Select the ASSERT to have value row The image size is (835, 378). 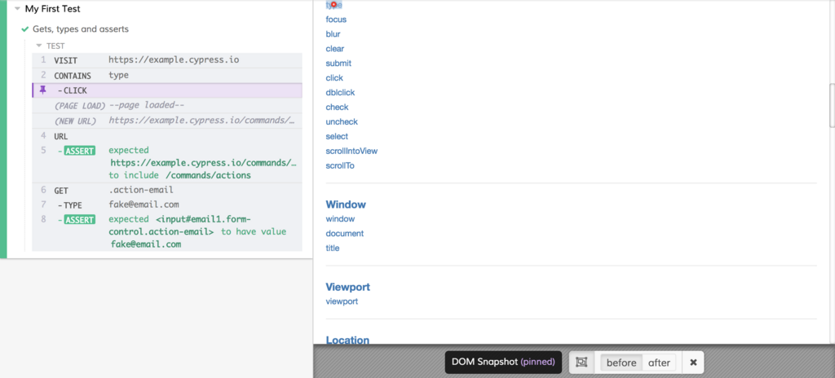(x=167, y=231)
